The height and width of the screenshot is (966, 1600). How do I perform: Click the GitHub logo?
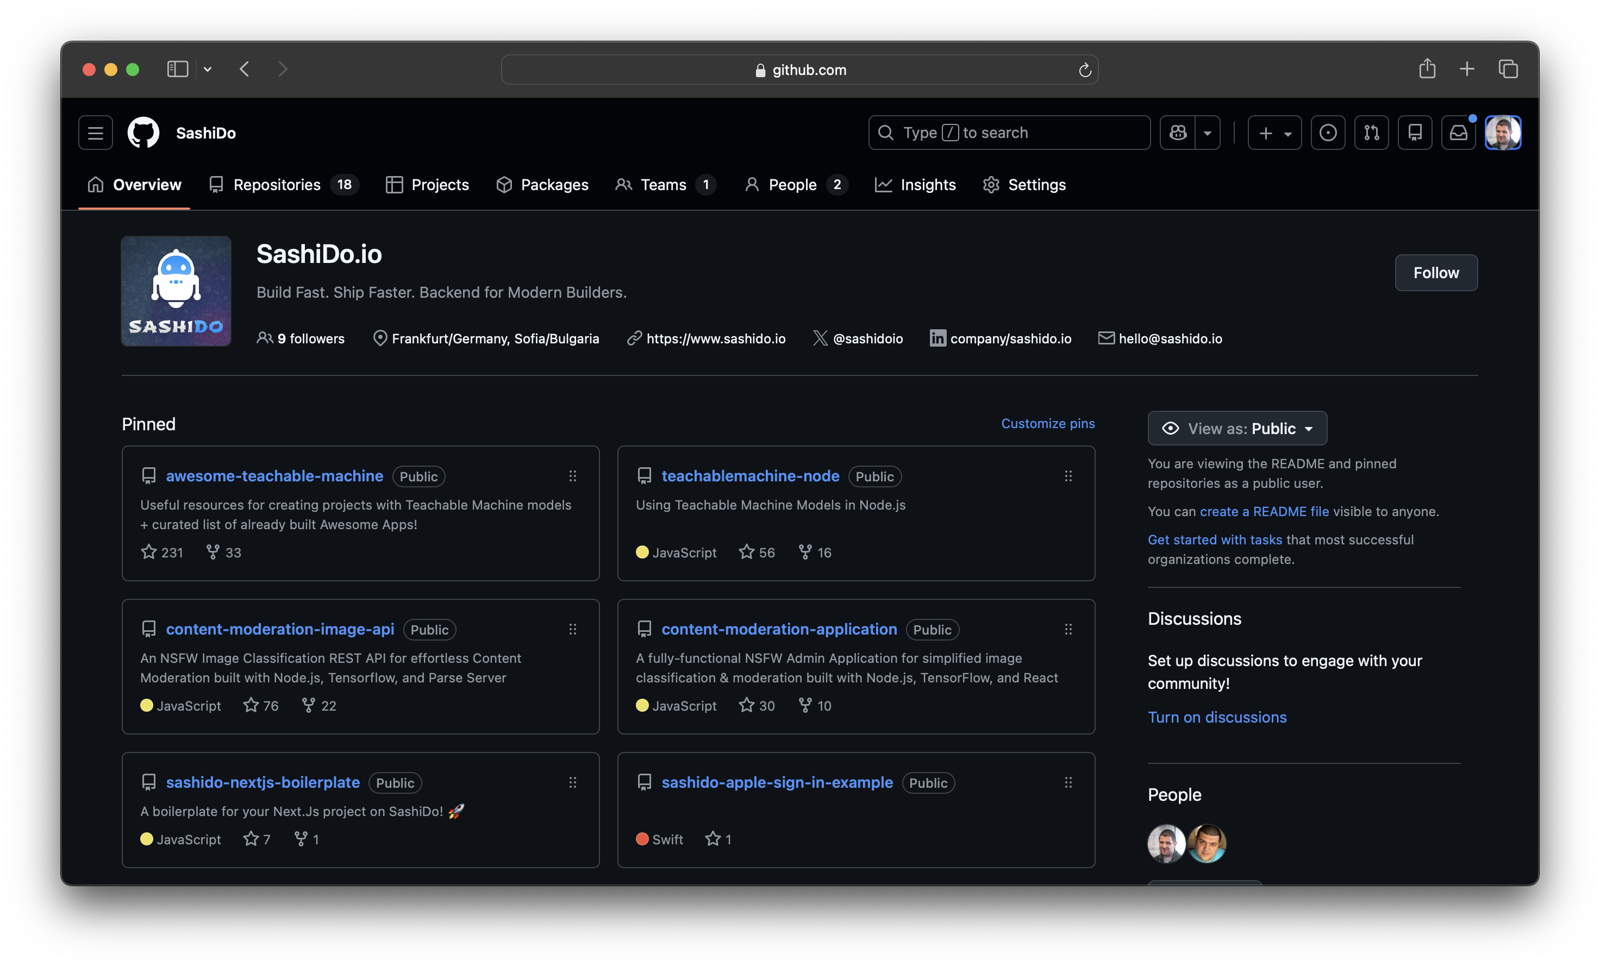pyautogui.click(x=143, y=133)
